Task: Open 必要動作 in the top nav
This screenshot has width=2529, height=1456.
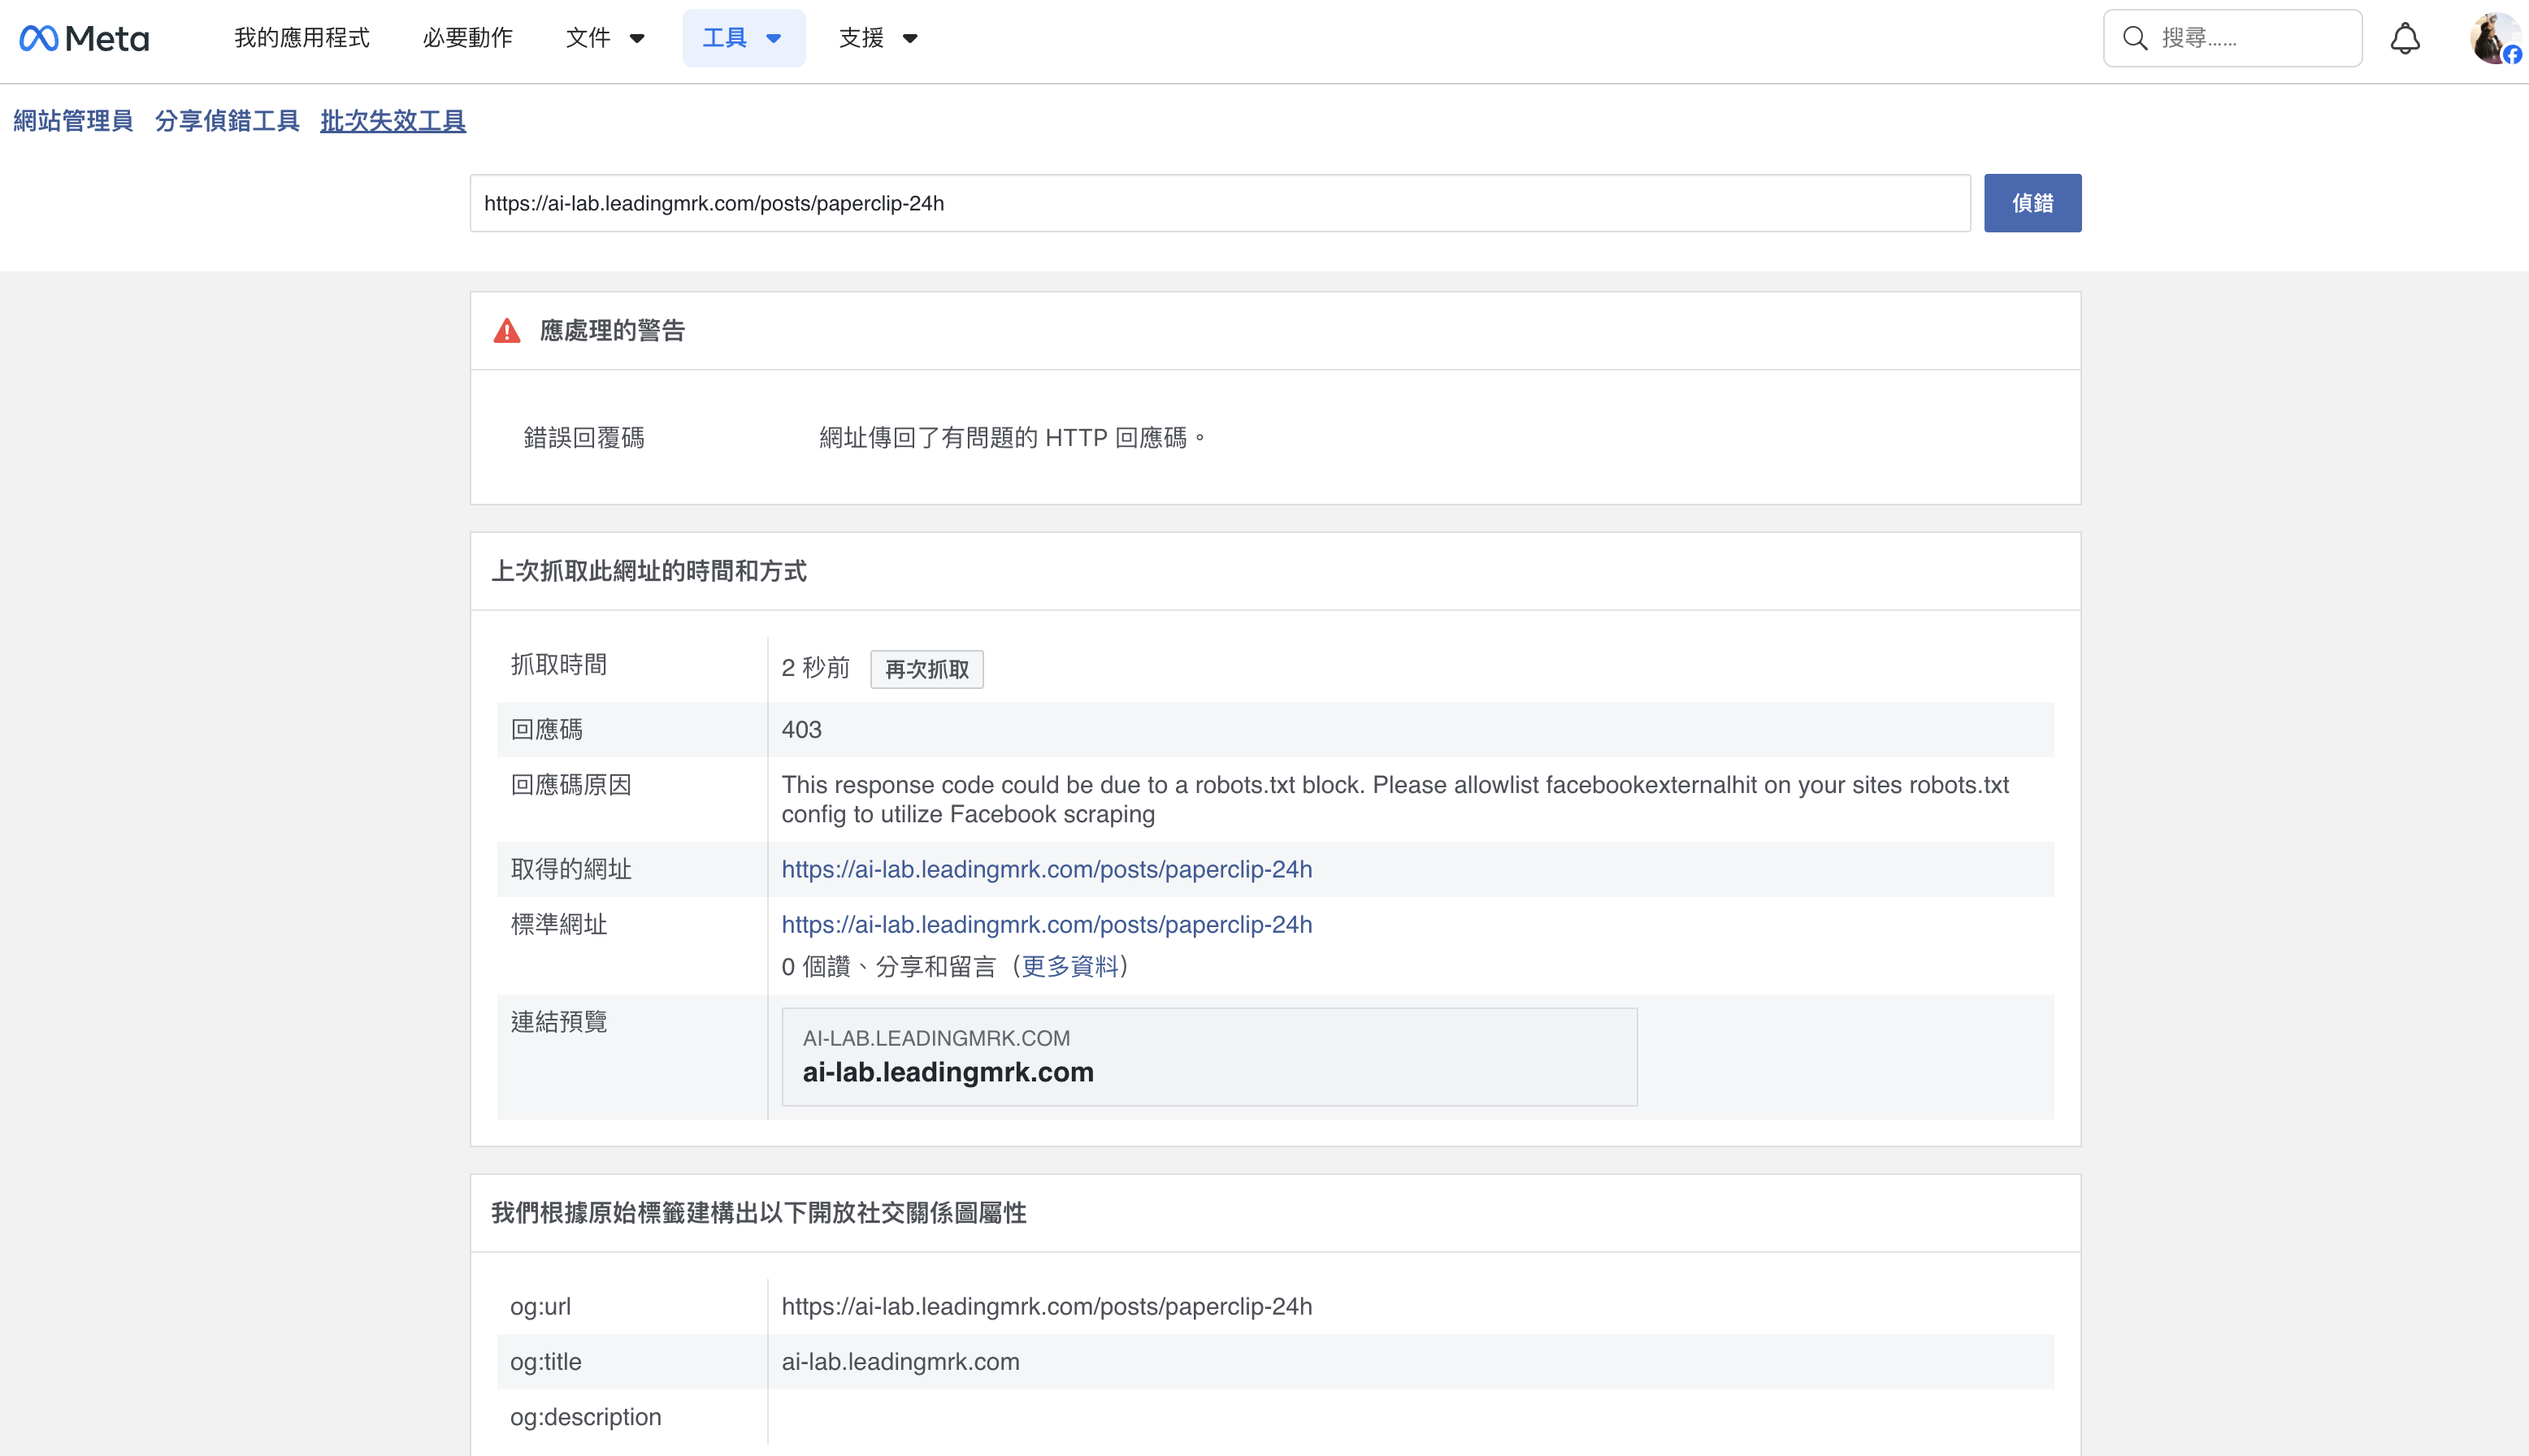Action: [x=468, y=38]
